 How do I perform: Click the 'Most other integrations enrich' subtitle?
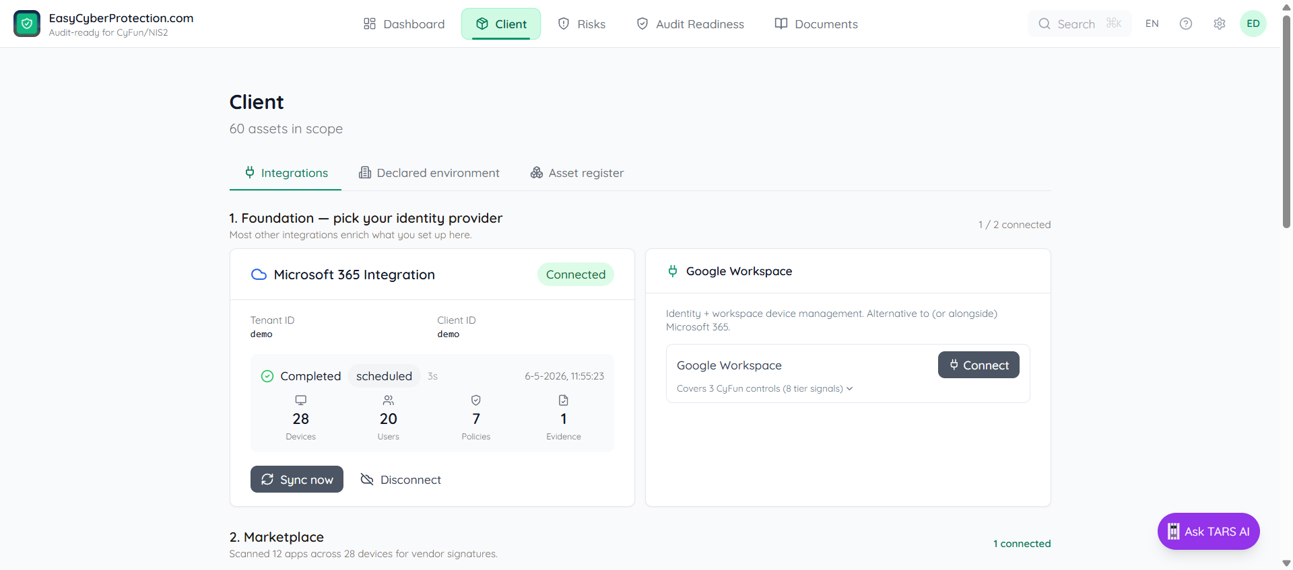tap(351, 235)
